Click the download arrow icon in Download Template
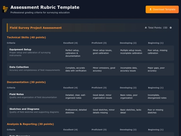The image size is (181, 136). point(150,9)
